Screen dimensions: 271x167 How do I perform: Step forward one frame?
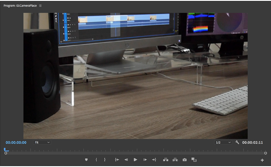pos(145,160)
